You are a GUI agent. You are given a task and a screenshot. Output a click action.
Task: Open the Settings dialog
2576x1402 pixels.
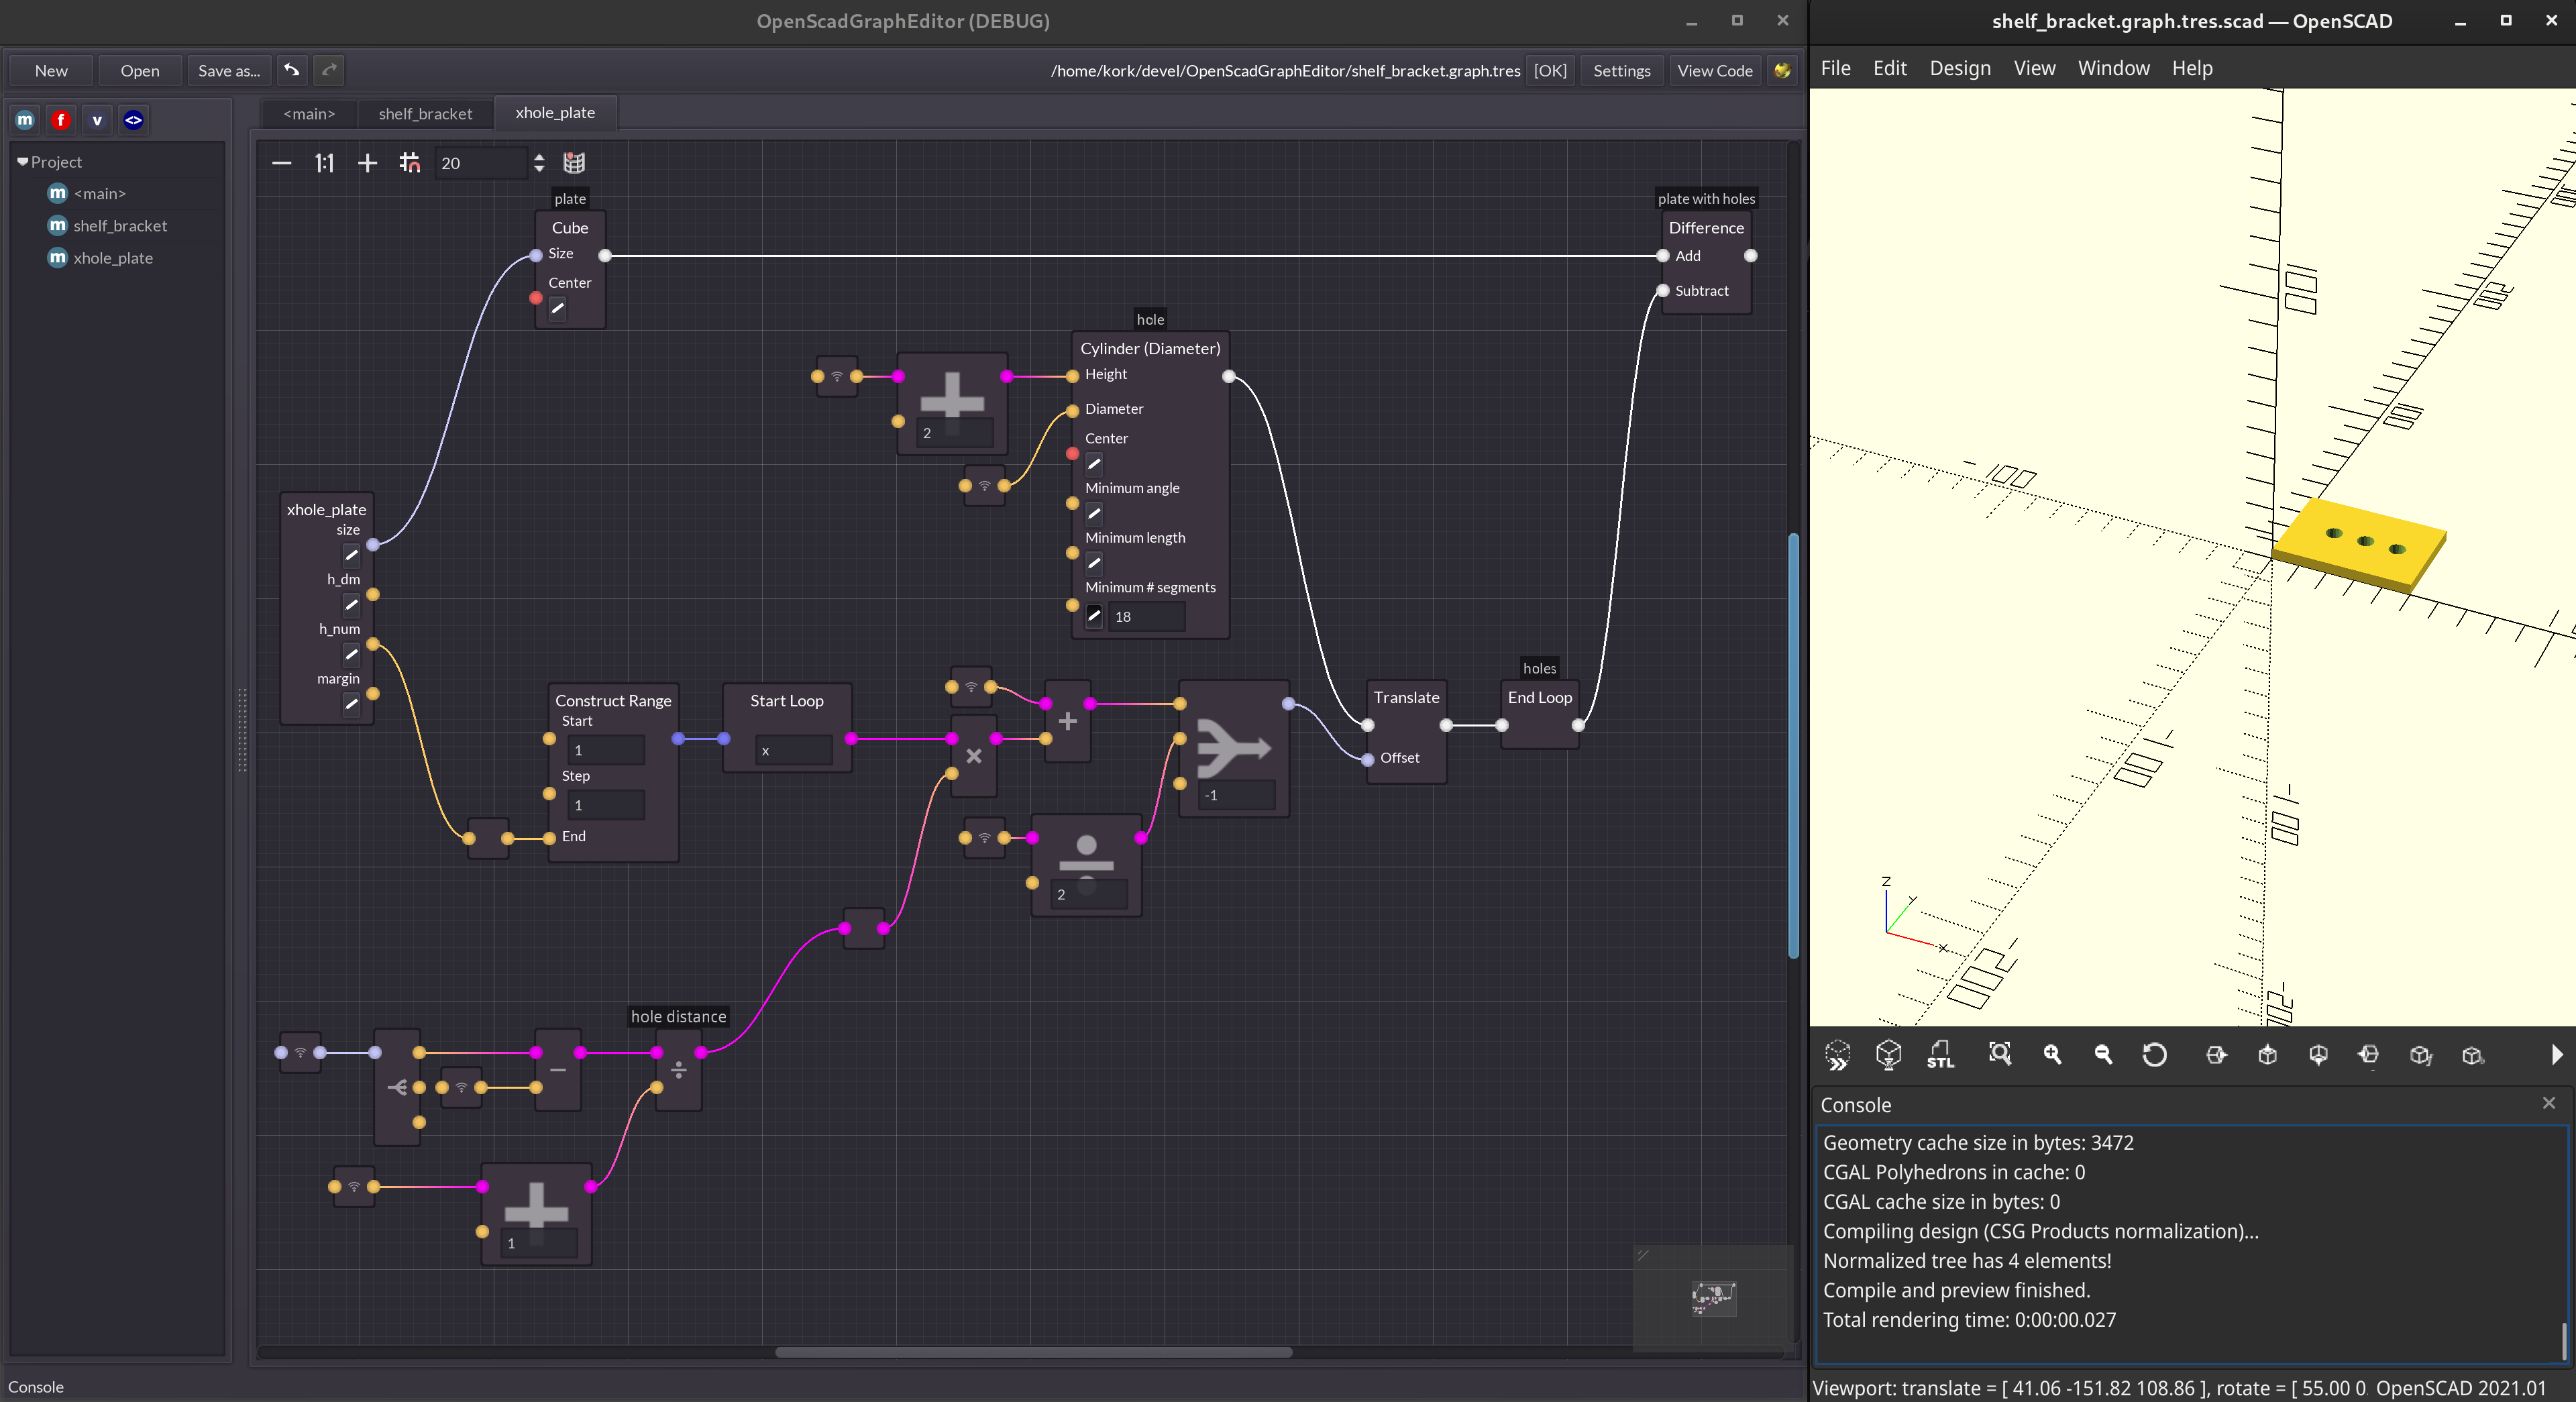click(x=1621, y=71)
